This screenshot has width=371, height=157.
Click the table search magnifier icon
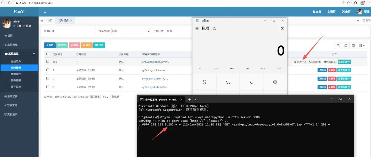[x=338, y=45]
